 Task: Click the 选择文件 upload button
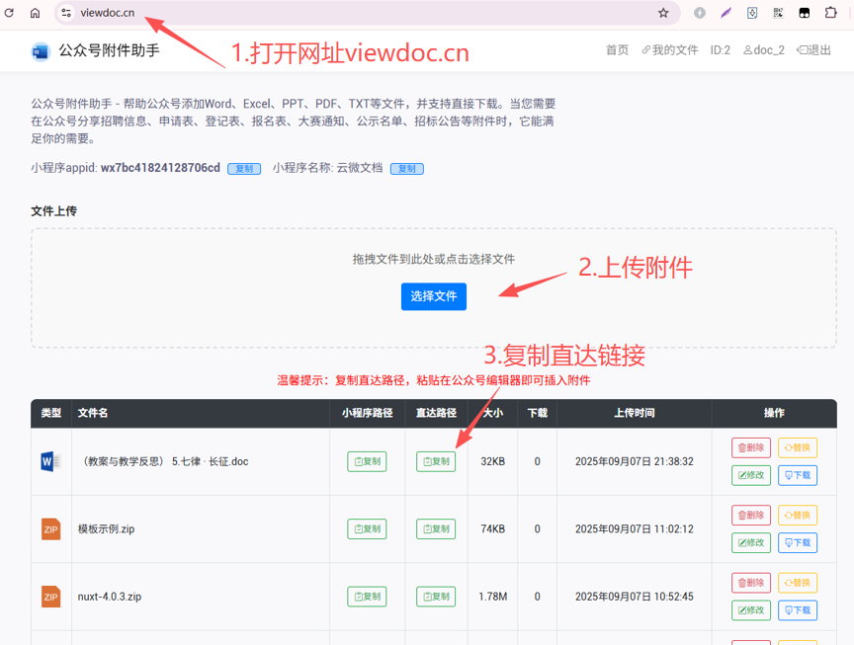(x=433, y=296)
